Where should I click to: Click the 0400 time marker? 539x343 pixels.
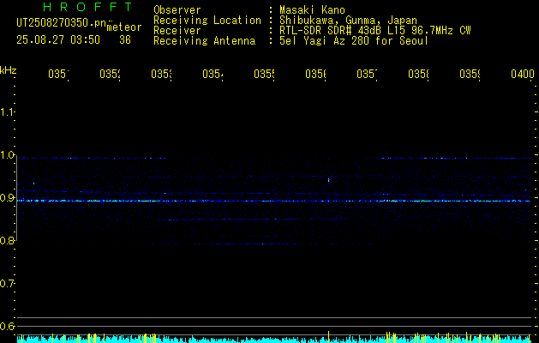pos(523,74)
